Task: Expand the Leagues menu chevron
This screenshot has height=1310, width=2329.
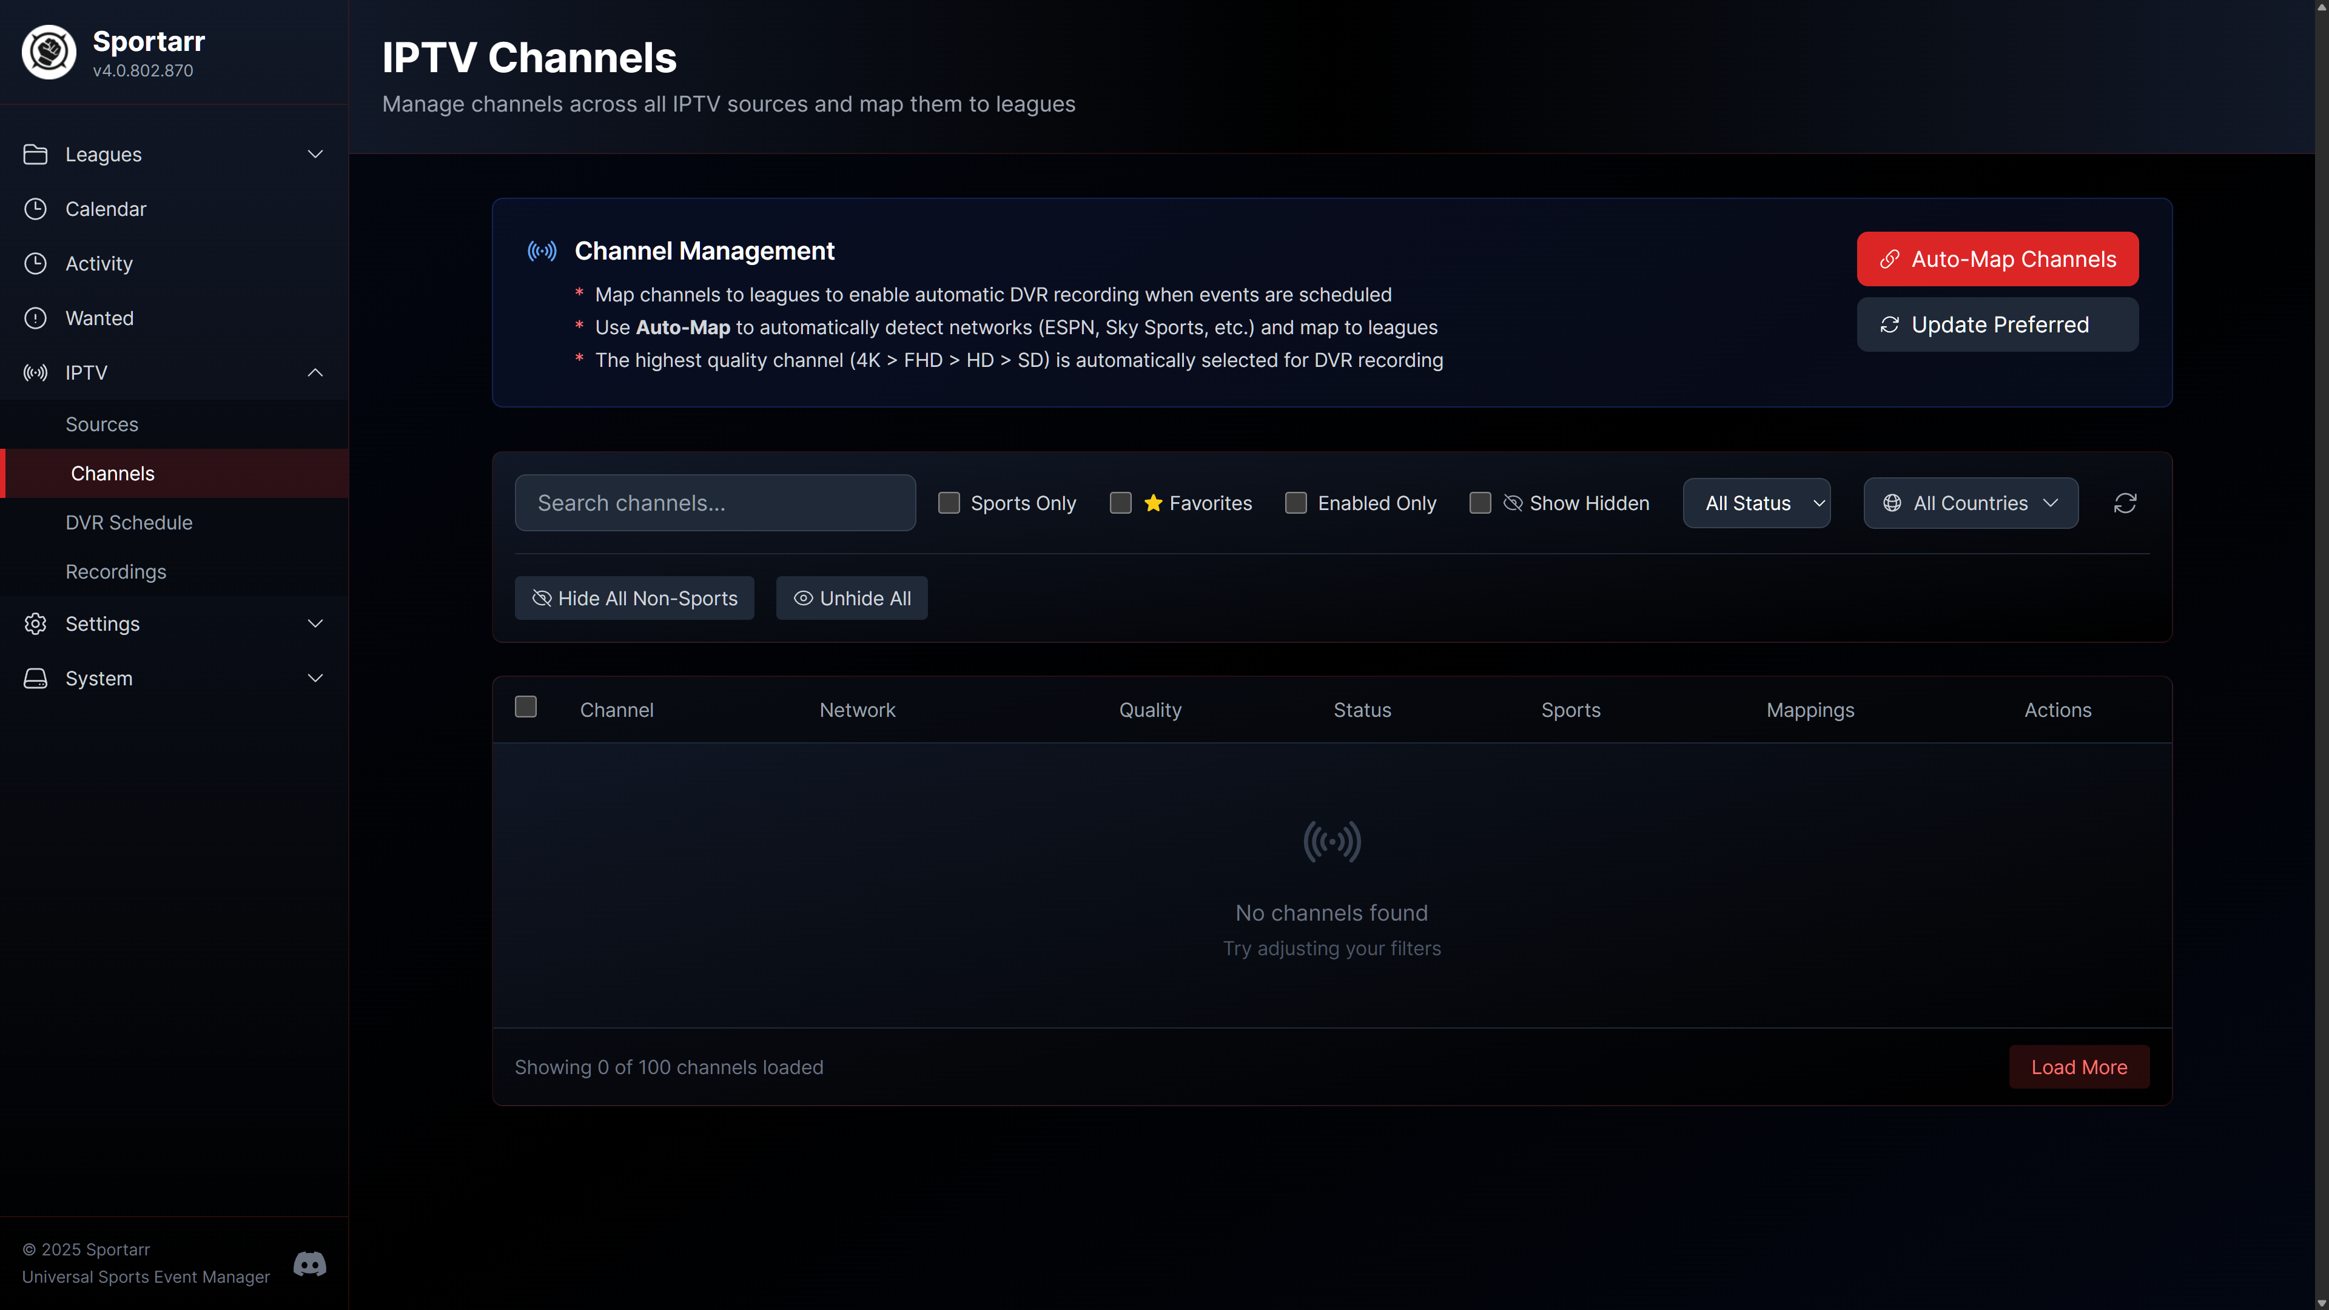Action: point(315,155)
